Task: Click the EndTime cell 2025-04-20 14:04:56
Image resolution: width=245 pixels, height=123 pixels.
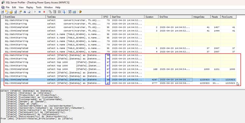Action: pos(175,79)
